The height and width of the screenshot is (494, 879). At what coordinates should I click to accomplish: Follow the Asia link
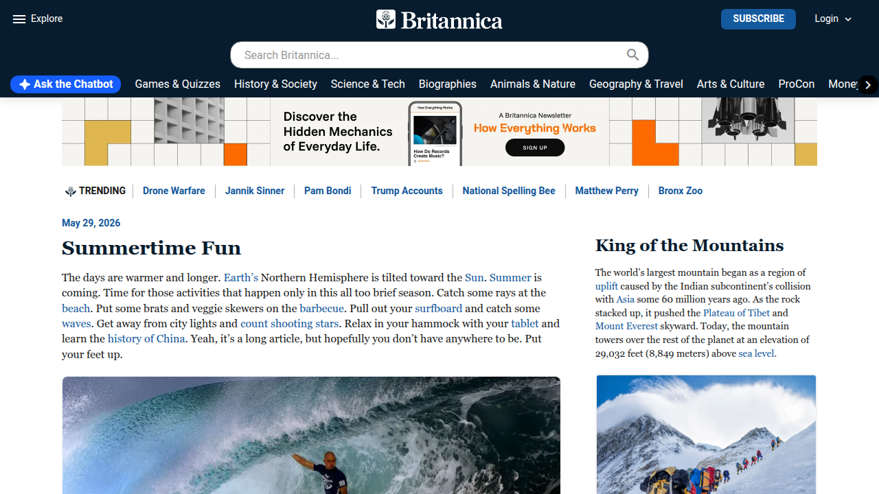click(626, 299)
